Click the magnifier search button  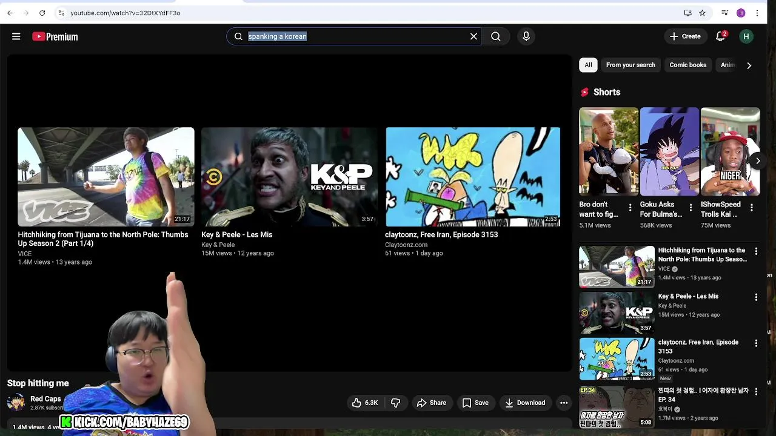point(496,36)
